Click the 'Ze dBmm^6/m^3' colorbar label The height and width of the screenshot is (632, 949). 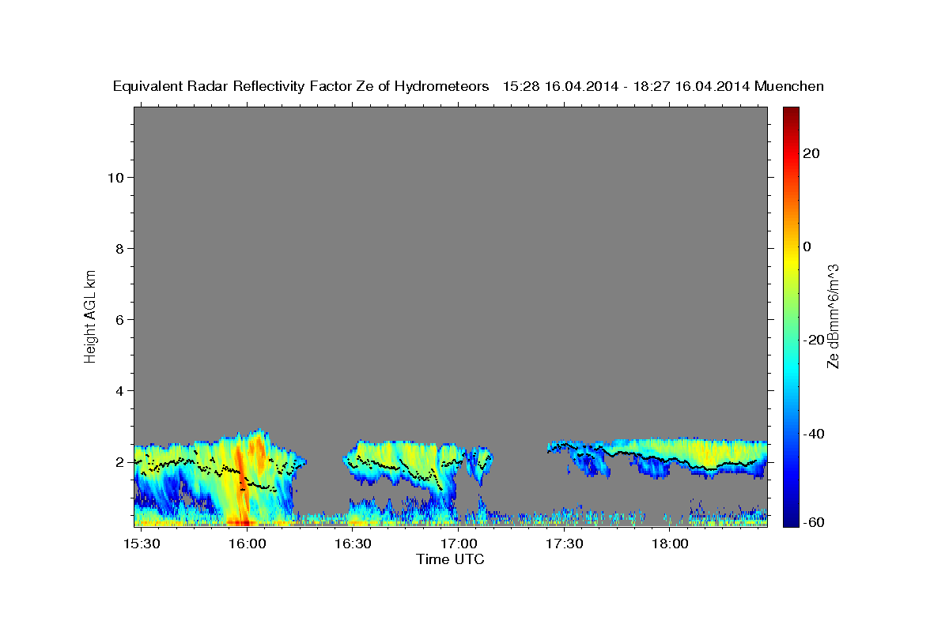coord(832,316)
